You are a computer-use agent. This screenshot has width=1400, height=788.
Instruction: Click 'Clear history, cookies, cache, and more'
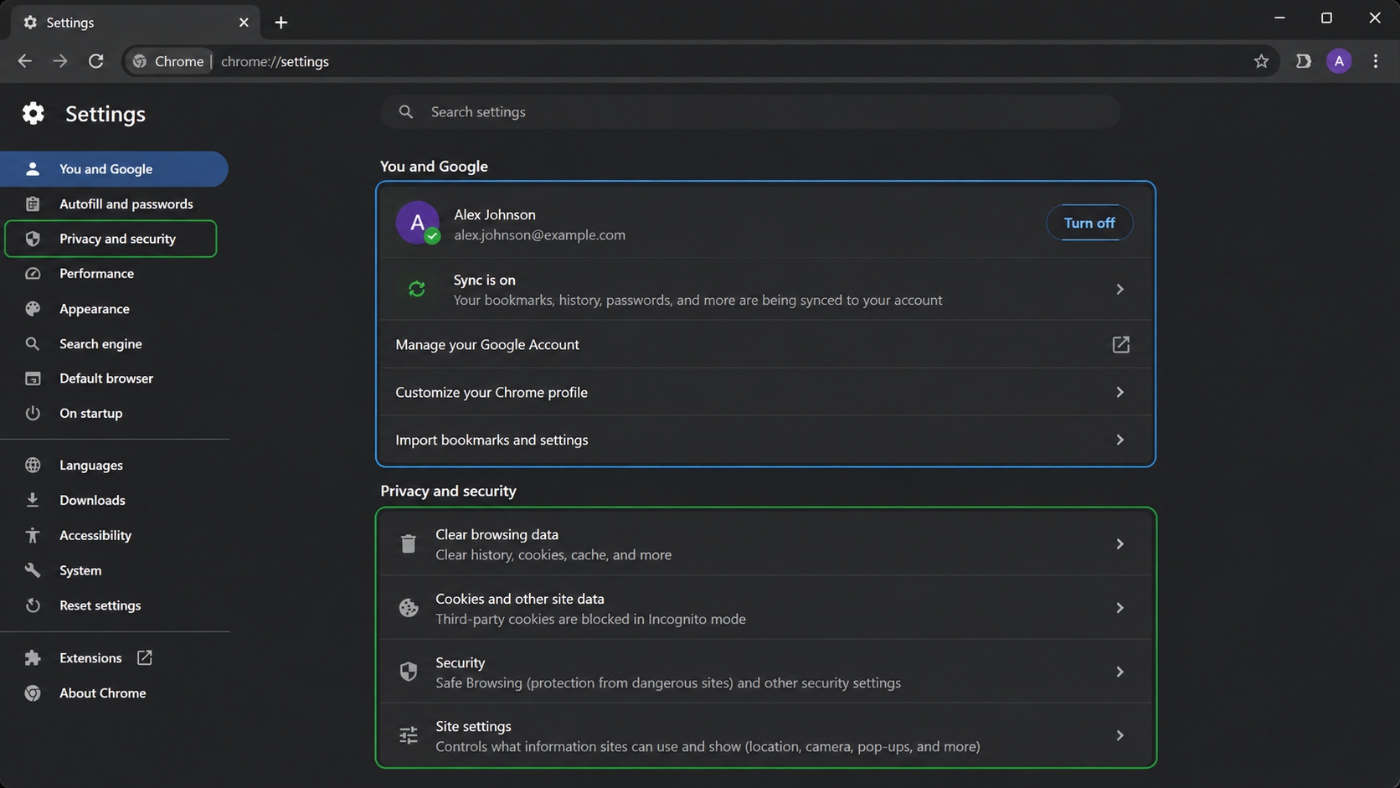click(x=553, y=554)
